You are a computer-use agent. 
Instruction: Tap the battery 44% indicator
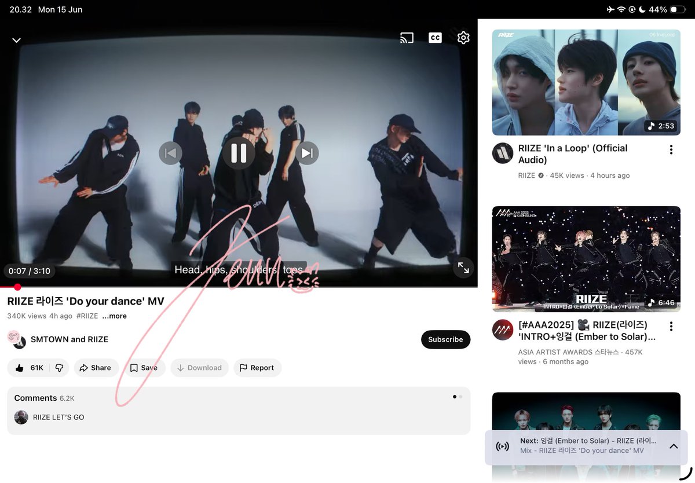point(667,10)
